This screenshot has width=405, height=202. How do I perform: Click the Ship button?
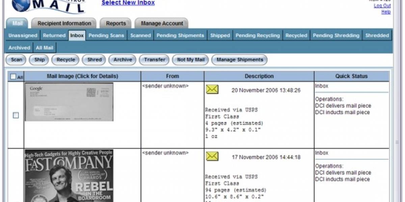tap(39, 60)
